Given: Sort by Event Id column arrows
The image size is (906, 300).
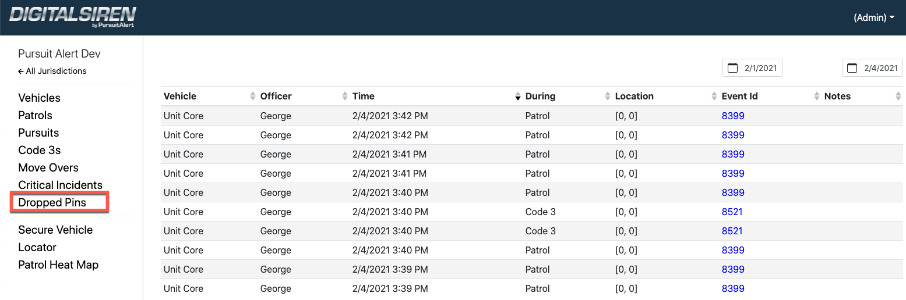Looking at the screenshot, I should (x=817, y=96).
